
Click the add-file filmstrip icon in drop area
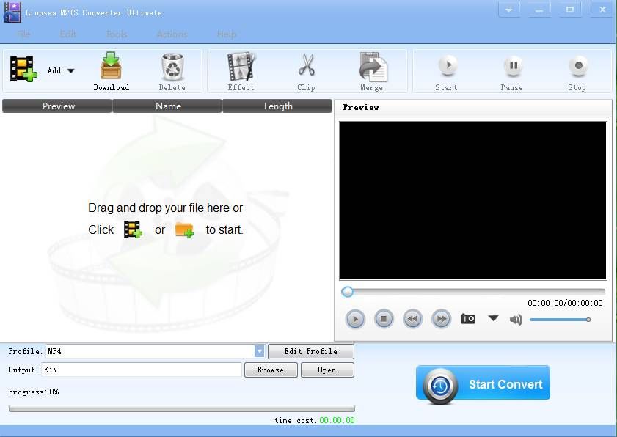133,229
